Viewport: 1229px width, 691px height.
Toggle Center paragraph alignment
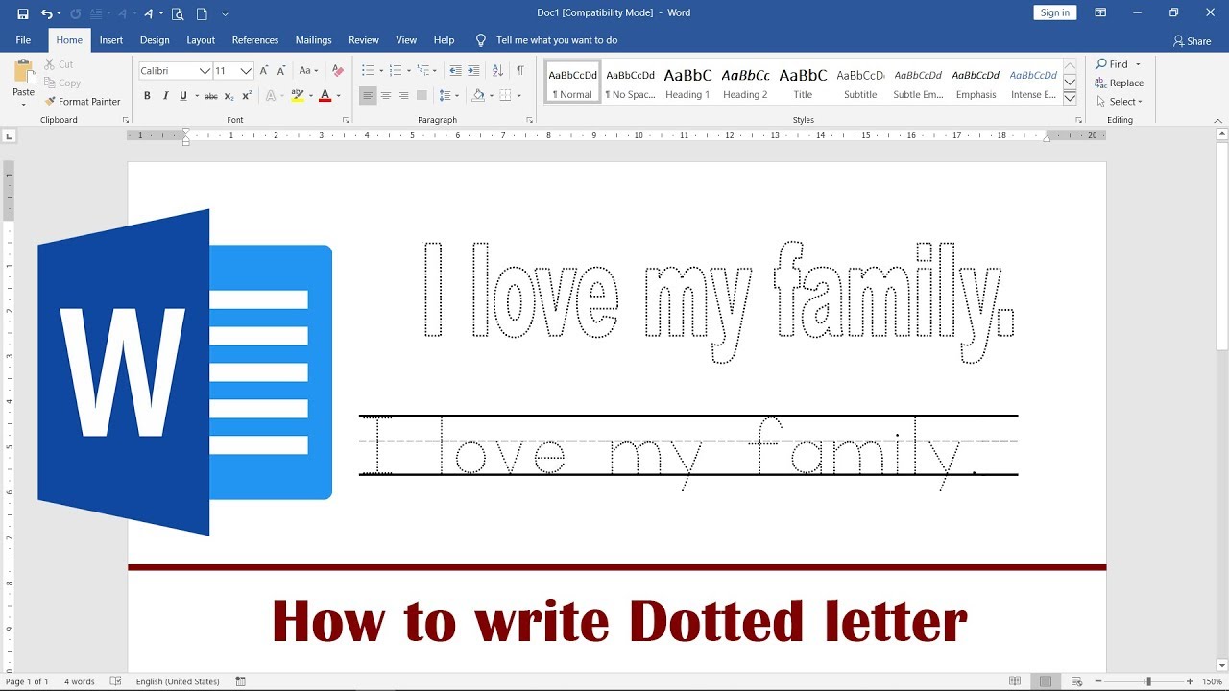point(386,96)
